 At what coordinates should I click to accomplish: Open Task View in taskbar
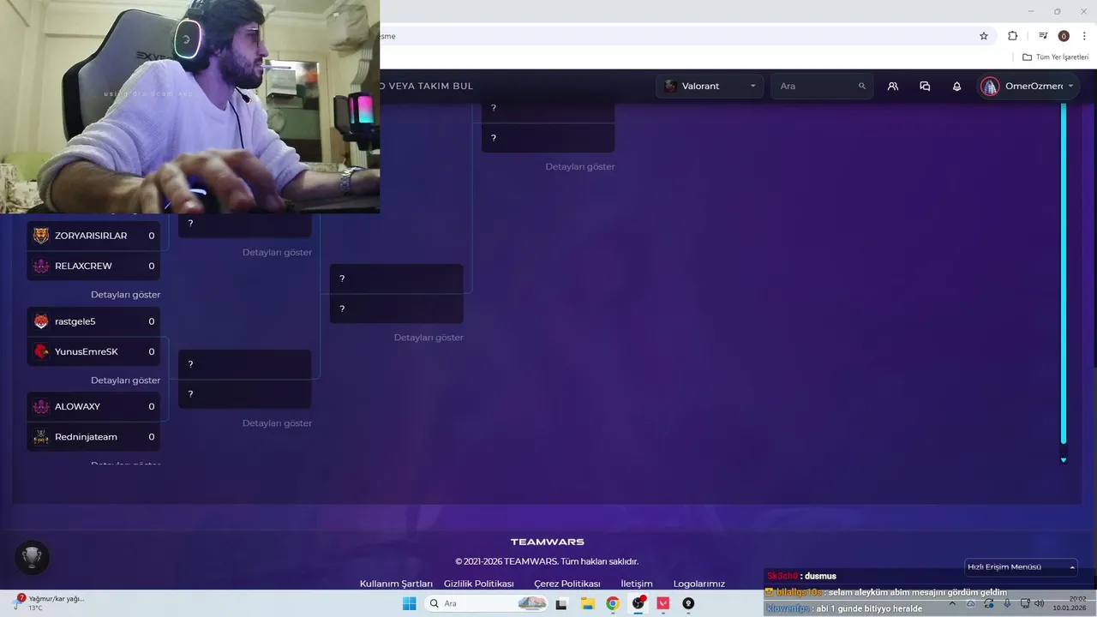coord(561,603)
